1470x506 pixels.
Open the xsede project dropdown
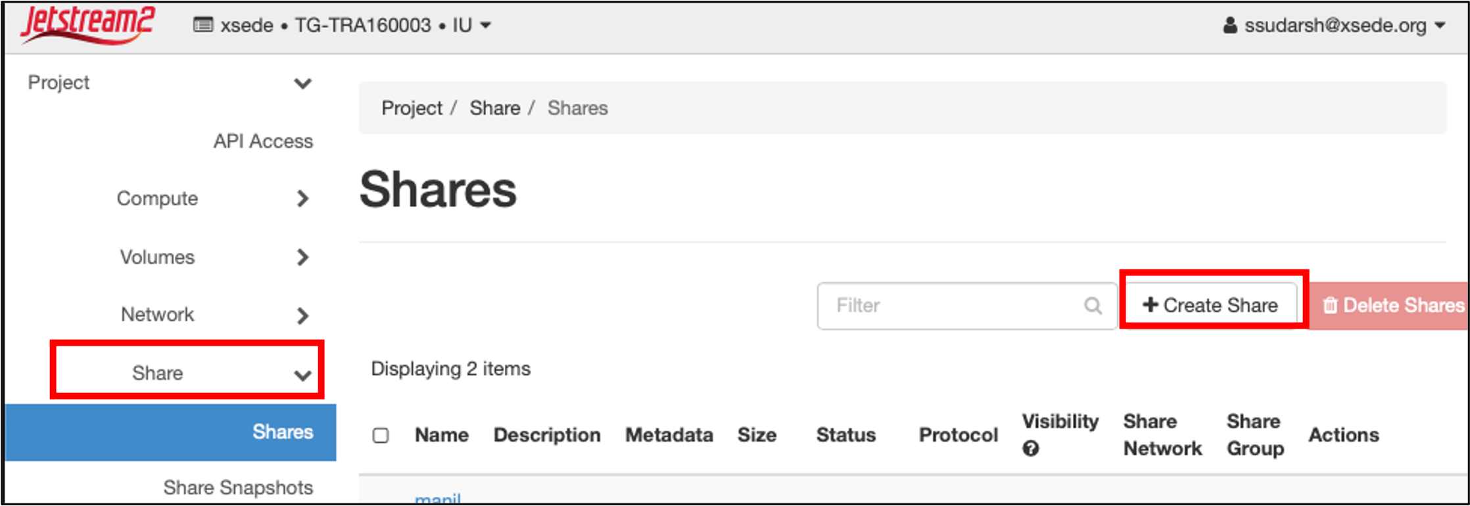[x=342, y=26]
